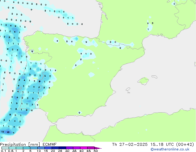Pick the 30–35 mm violet swatch

pos(70,148)
